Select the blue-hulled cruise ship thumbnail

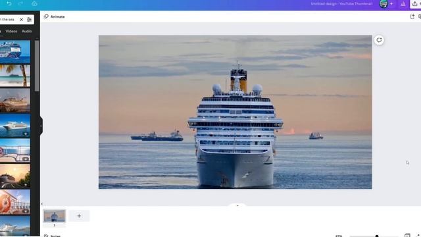(x=15, y=52)
